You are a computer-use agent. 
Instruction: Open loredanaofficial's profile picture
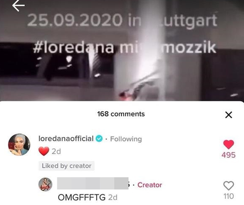click(19, 144)
